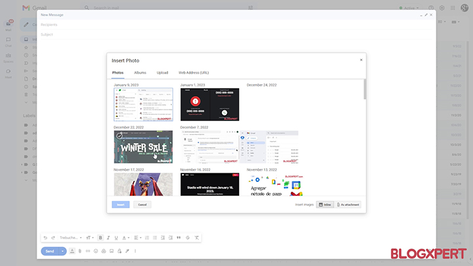Toggle bold text formatting
The height and width of the screenshot is (266, 473).
(x=101, y=238)
